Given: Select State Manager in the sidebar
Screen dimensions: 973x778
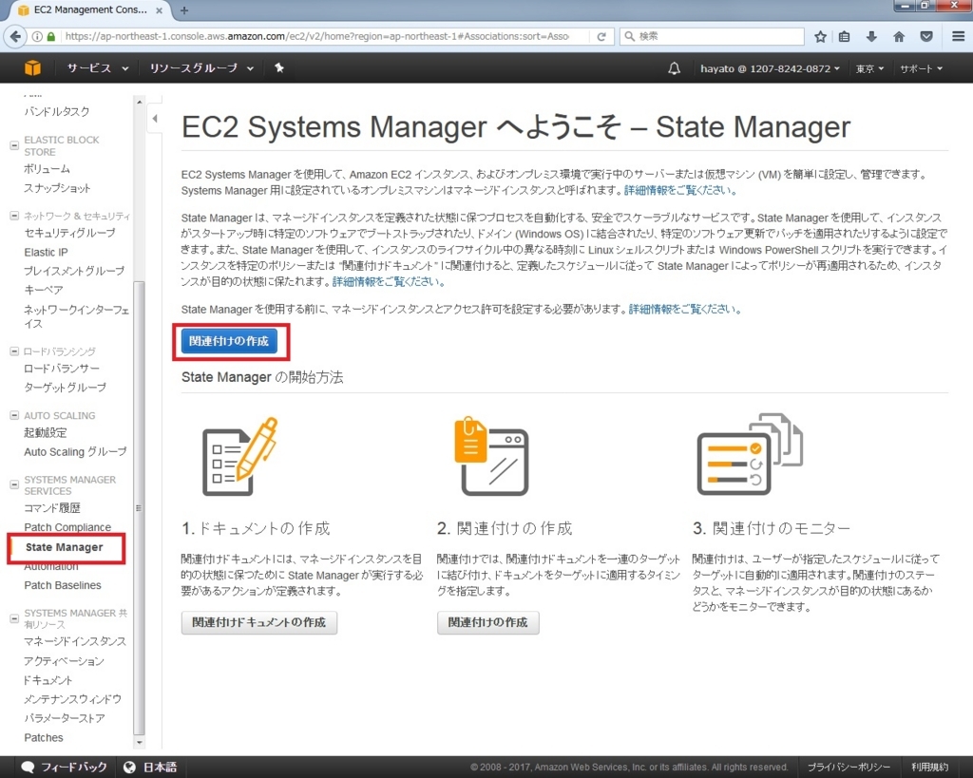Looking at the screenshot, I should tap(64, 547).
